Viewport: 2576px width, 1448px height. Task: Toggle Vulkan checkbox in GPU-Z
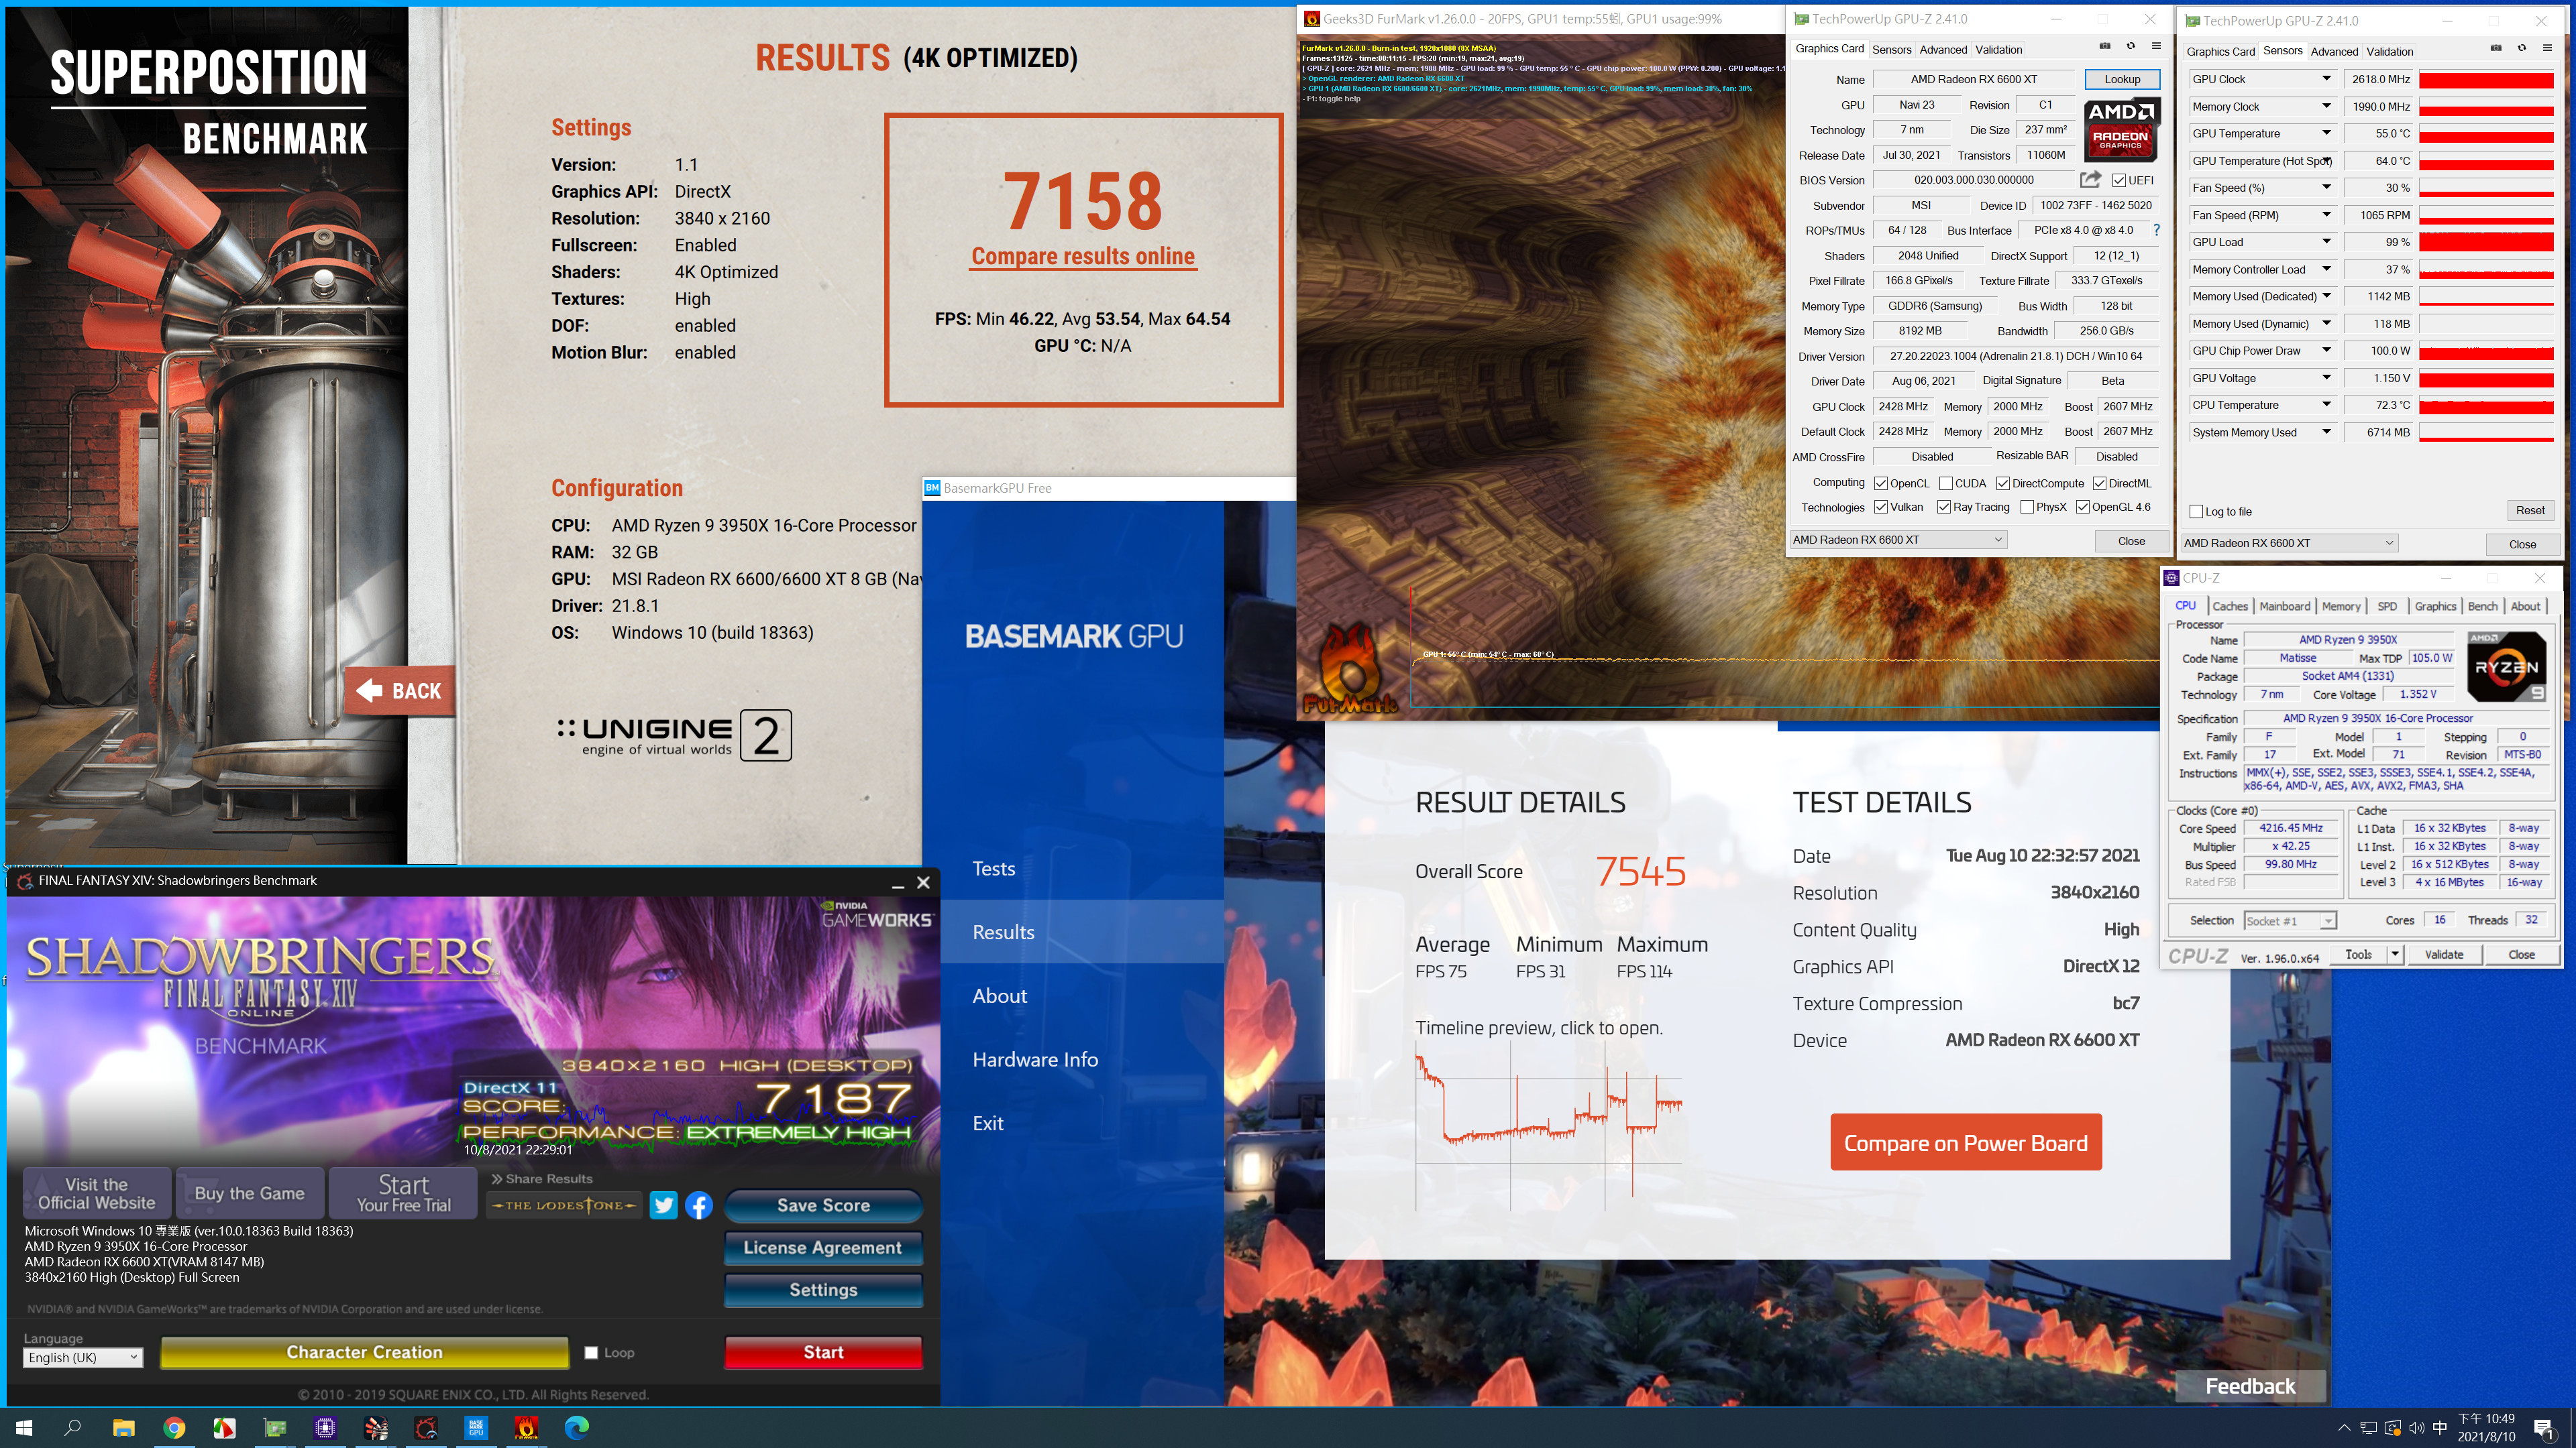point(1880,507)
